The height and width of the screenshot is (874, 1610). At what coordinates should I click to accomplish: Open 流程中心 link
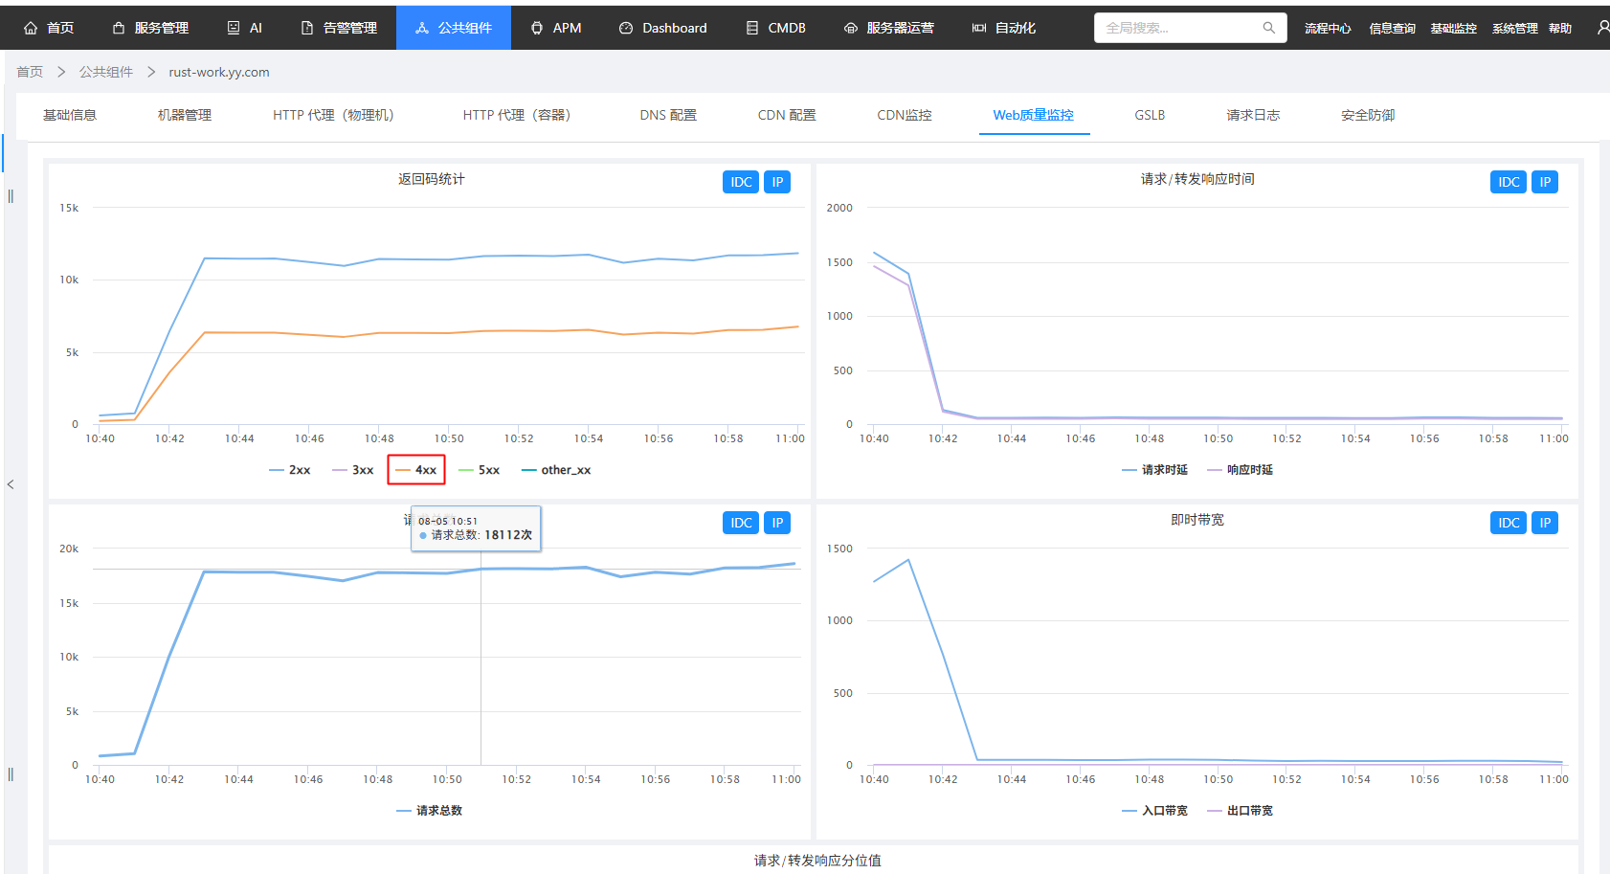[1328, 29]
